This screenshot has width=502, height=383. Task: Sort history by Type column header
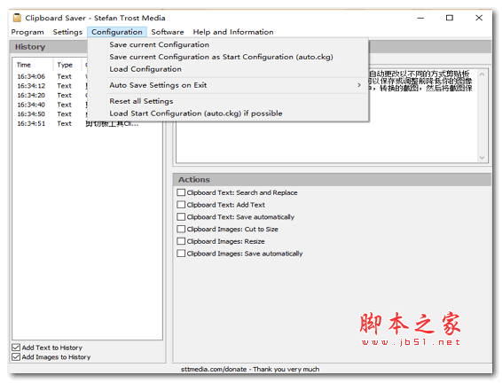click(x=67, y=65)
